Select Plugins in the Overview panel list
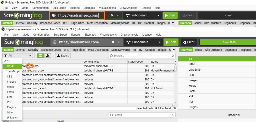Viewport: 256px width, 122px height. point(217,107)
